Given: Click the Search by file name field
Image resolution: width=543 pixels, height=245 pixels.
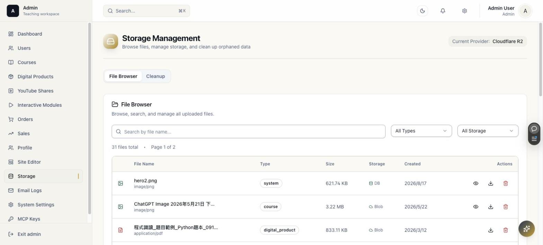Looking at the screenshot, I should pyautogui.click(x=248, y=131).
